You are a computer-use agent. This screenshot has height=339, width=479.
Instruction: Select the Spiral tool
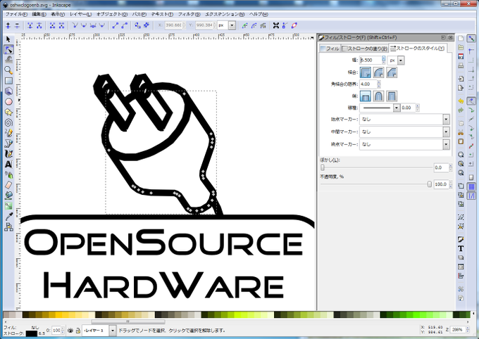pyautogui.click(x=8, y=122)
